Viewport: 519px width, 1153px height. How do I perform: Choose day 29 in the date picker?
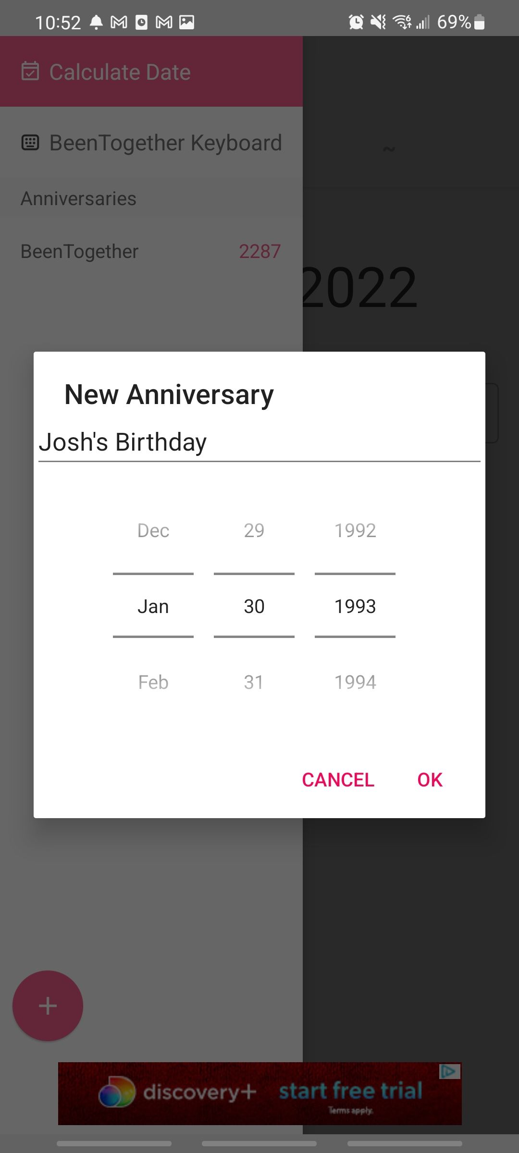[x=254, y=530]
